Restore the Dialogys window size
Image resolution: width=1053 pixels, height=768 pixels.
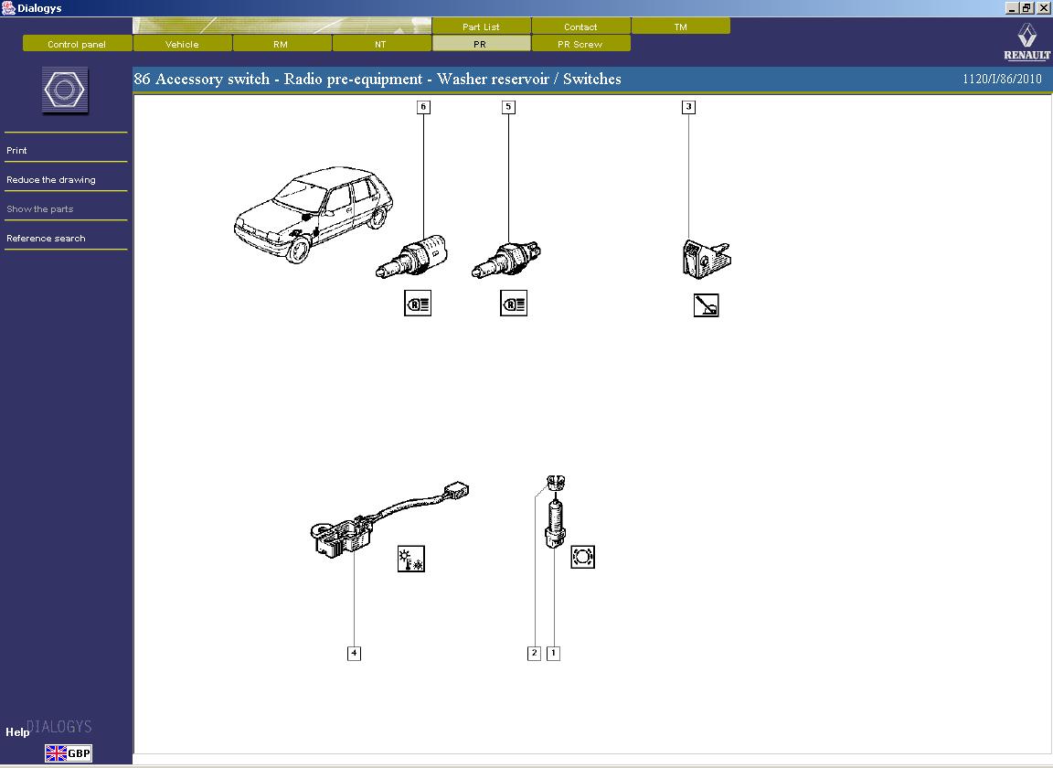(x=1026, y=8)
